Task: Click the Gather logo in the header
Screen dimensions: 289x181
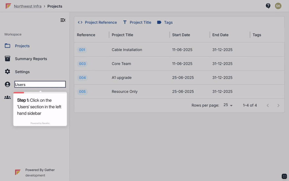Action: pyautogui.click(x=8, y=6)
